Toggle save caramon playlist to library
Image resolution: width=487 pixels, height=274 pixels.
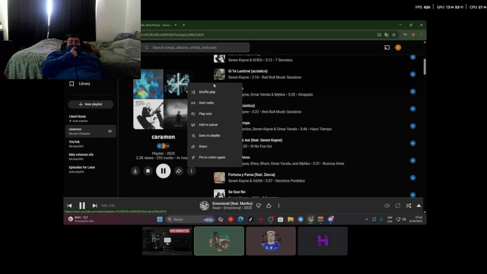point(148,171)
